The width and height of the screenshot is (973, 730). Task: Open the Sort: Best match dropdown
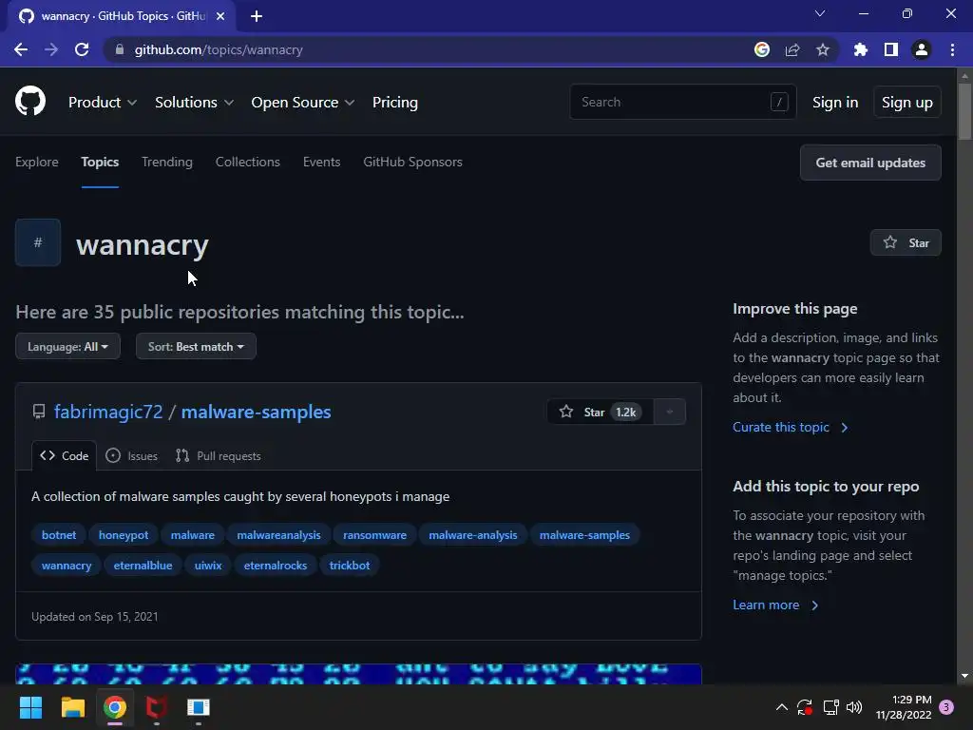(196, 346)
